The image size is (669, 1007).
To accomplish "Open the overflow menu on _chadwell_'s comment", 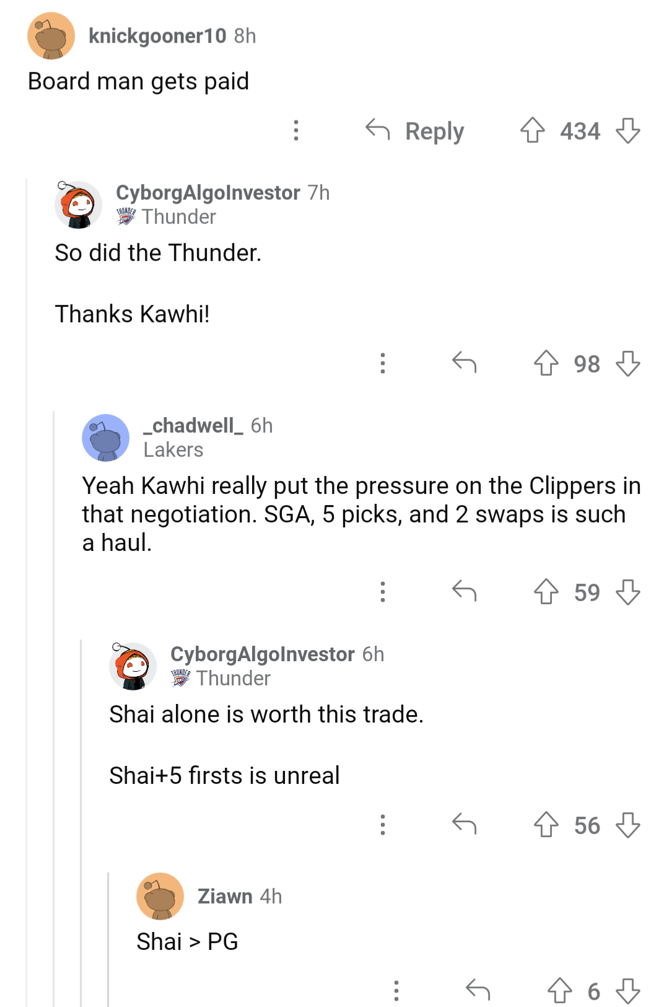I will point(383,592).
